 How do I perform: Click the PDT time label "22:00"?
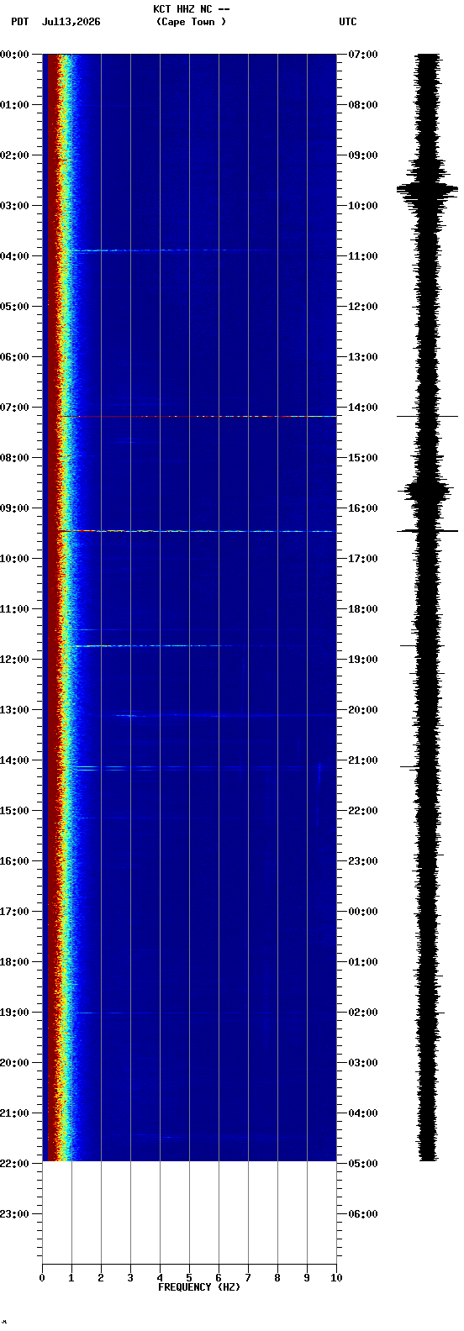pyautogui.click(x=15, y=1164)
